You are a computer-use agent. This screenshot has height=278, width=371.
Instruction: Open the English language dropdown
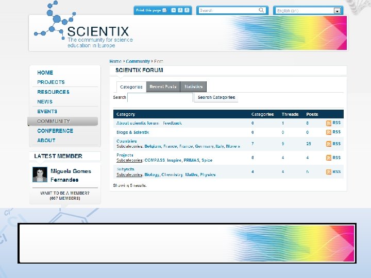(x=337, y=11)
